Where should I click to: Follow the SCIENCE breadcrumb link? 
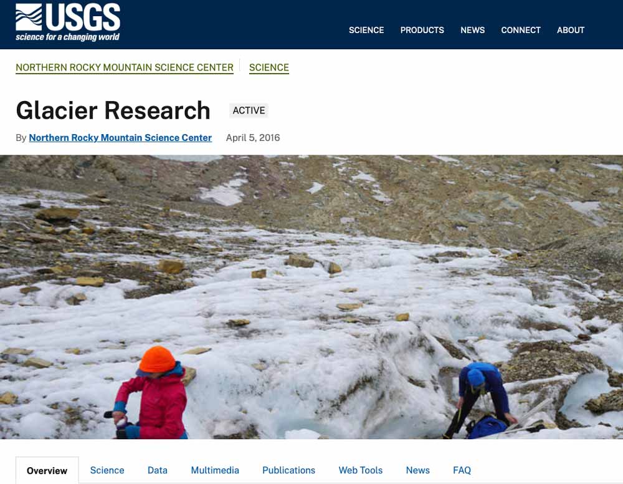269,67
